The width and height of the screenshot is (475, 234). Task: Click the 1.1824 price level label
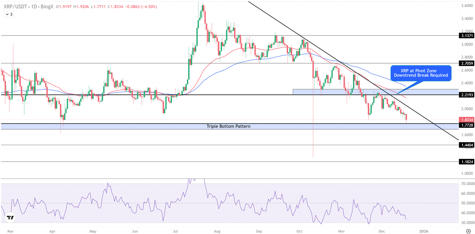(466, 162)
